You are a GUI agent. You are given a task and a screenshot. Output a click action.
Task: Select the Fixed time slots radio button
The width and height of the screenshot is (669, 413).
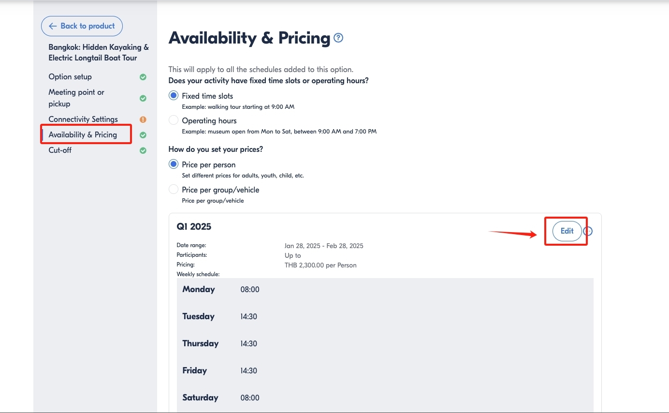[x=174, y=96]
